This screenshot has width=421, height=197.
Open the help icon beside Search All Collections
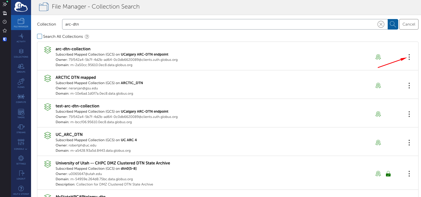point(87,37)
